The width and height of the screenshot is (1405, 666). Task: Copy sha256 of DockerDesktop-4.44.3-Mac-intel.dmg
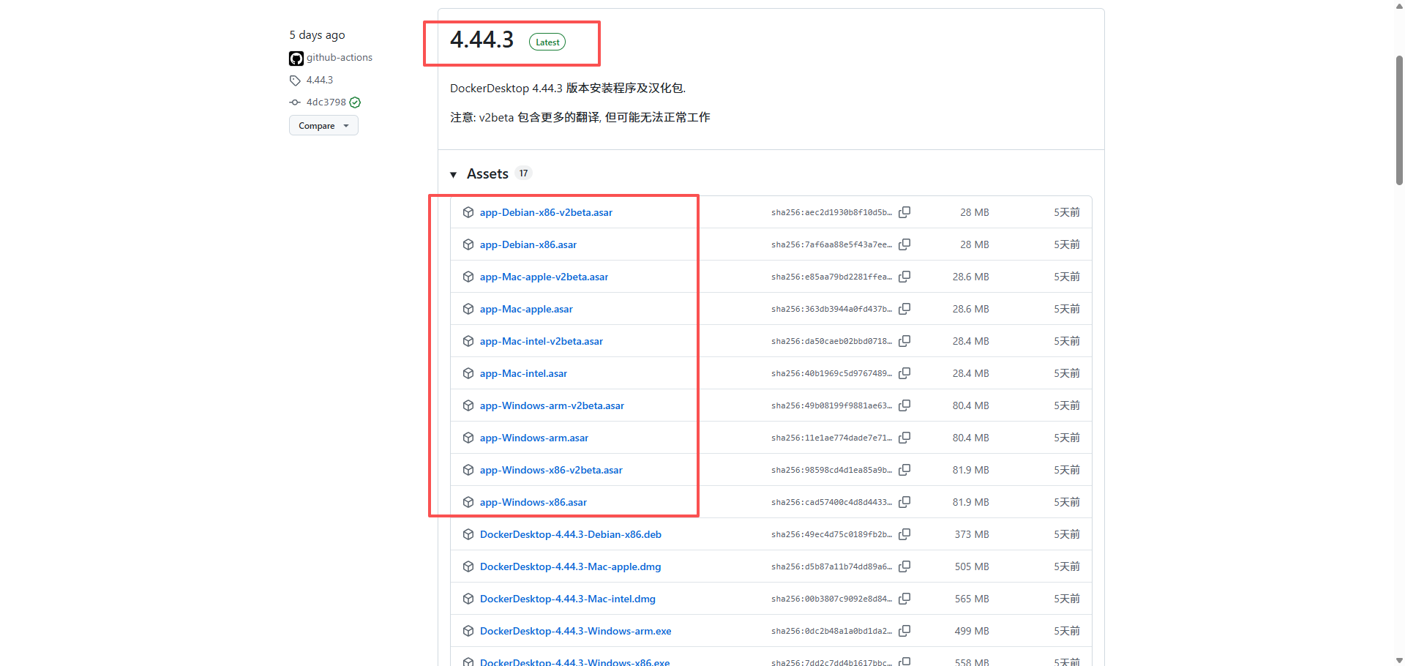coord(904,599)
